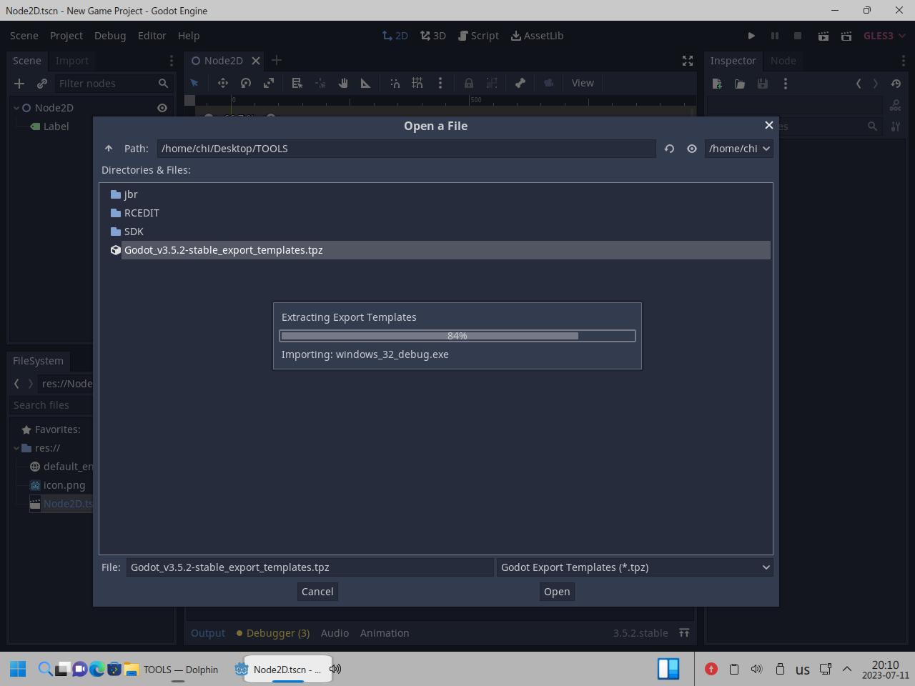Select the RCEDIT folder

(x=142, y=213)
